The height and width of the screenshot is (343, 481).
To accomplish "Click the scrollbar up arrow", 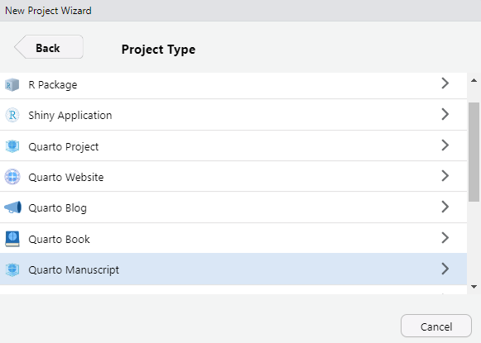I will pos(474,80).
